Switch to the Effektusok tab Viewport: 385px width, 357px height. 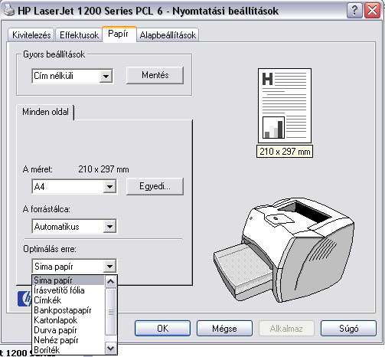[79, 35]
